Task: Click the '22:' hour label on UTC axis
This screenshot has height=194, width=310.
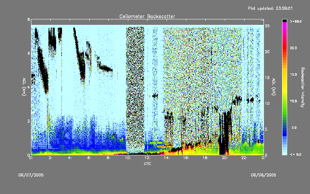Action: click(x=244, y=158)
